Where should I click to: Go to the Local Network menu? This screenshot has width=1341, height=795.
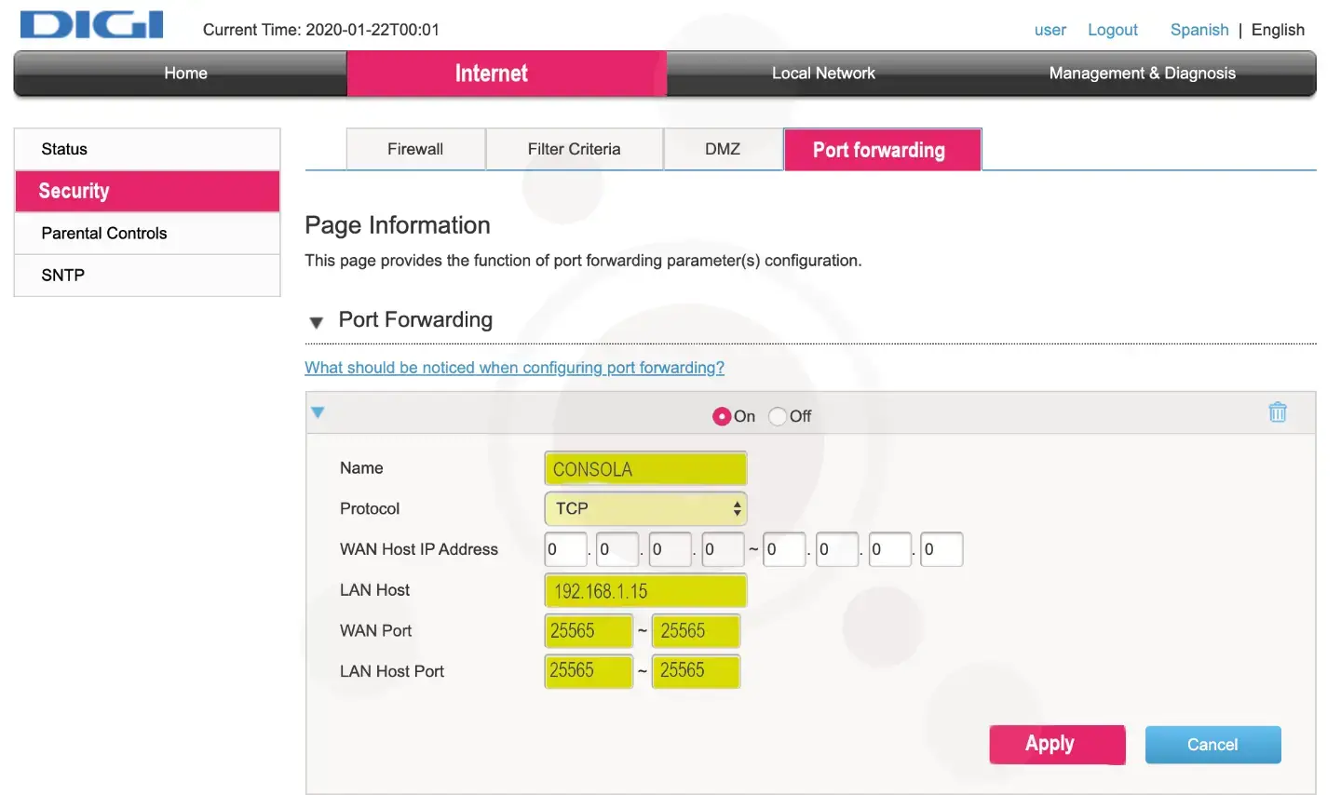click(x=823, y=74)
